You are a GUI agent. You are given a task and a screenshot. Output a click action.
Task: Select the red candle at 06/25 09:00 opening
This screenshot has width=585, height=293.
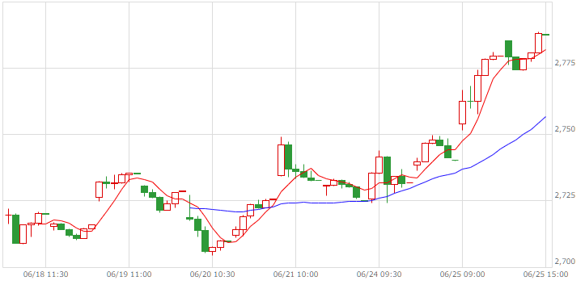coord(462,112)
